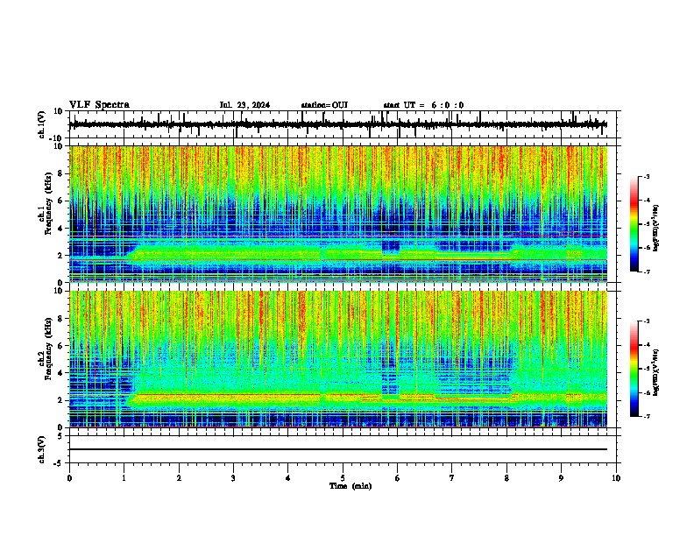
Task: Click the "6" kHz tick on ch.2 spectrogram axis
Action: click(60, 346)
